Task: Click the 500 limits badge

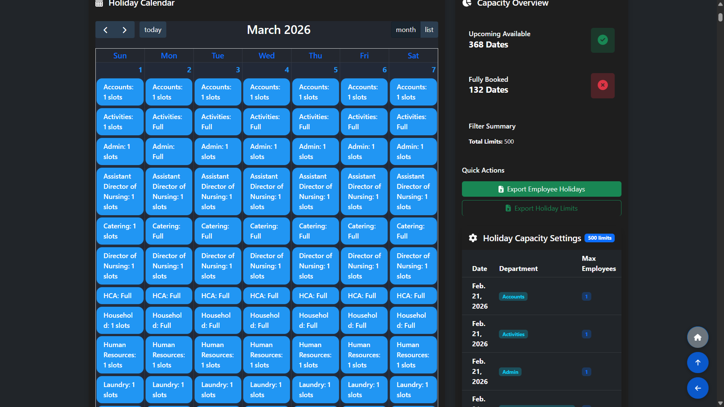Action: point(599,238)
